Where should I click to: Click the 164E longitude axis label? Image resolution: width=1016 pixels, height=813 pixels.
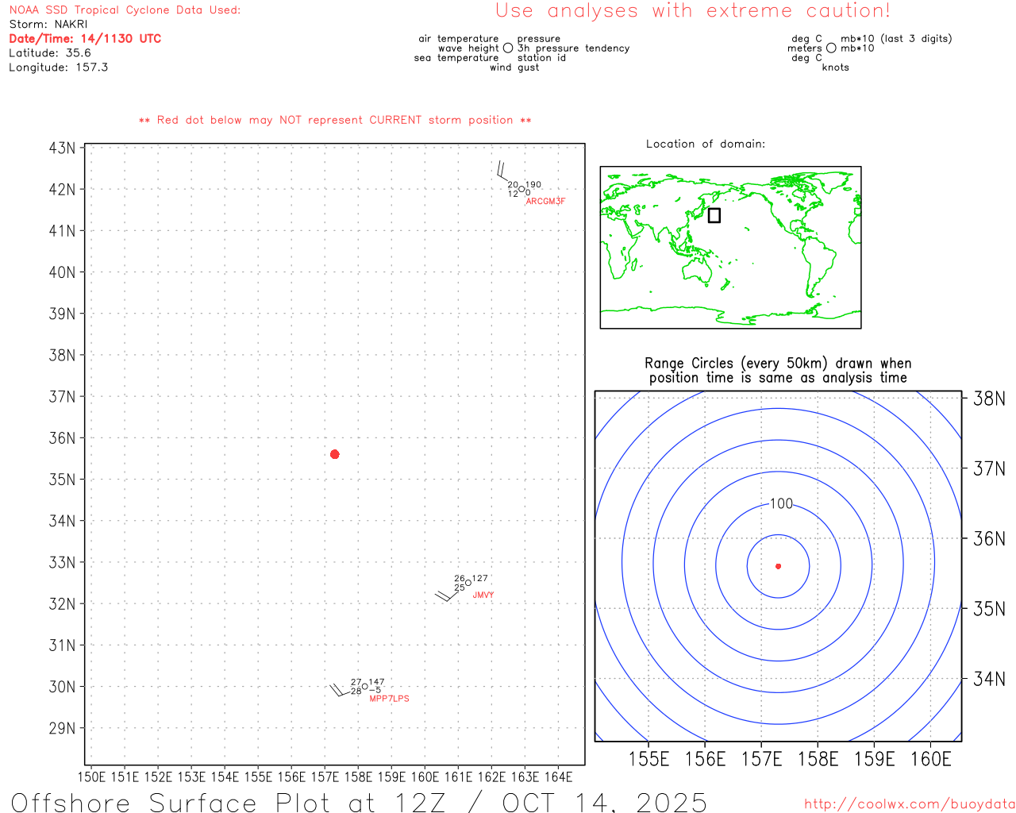coord(558,776)
